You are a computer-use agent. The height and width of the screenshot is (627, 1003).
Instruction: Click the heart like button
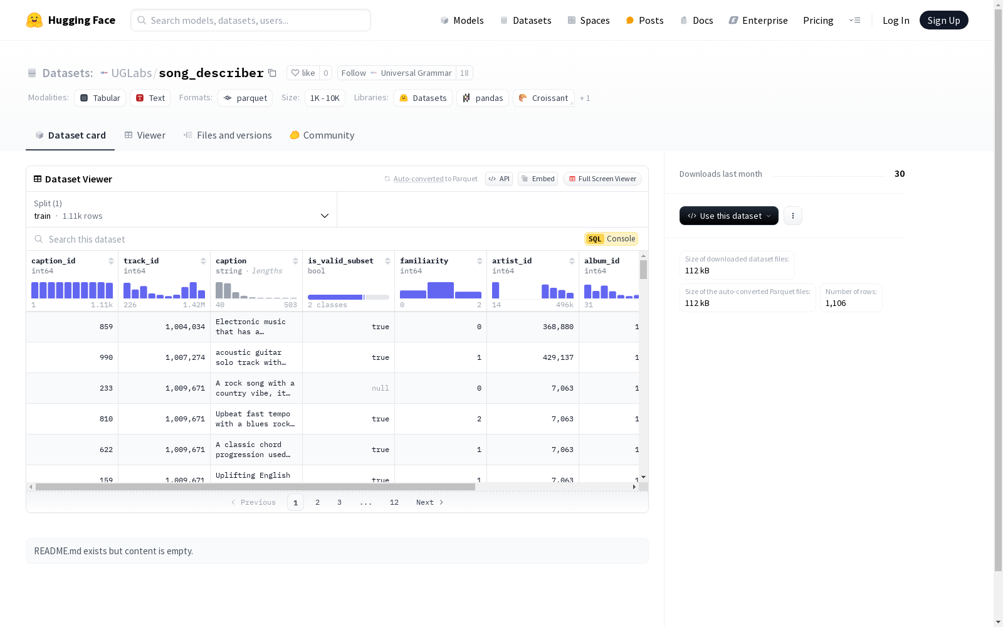303,73
